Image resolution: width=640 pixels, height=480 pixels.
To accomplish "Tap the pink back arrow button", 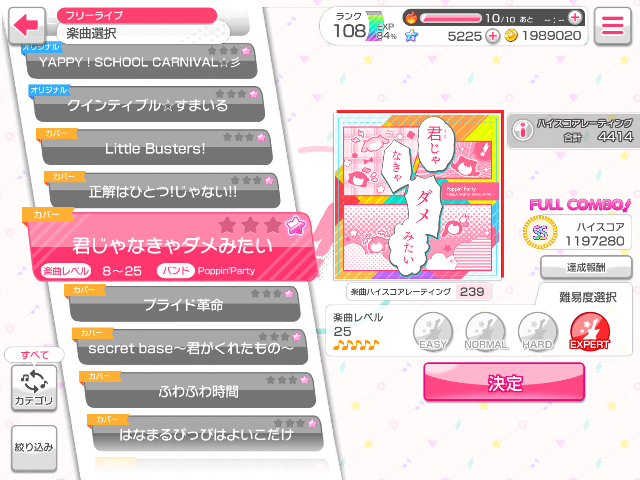I will (x=27, y=26).
